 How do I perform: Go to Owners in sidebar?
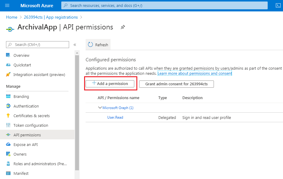click(x=20, y=154)
